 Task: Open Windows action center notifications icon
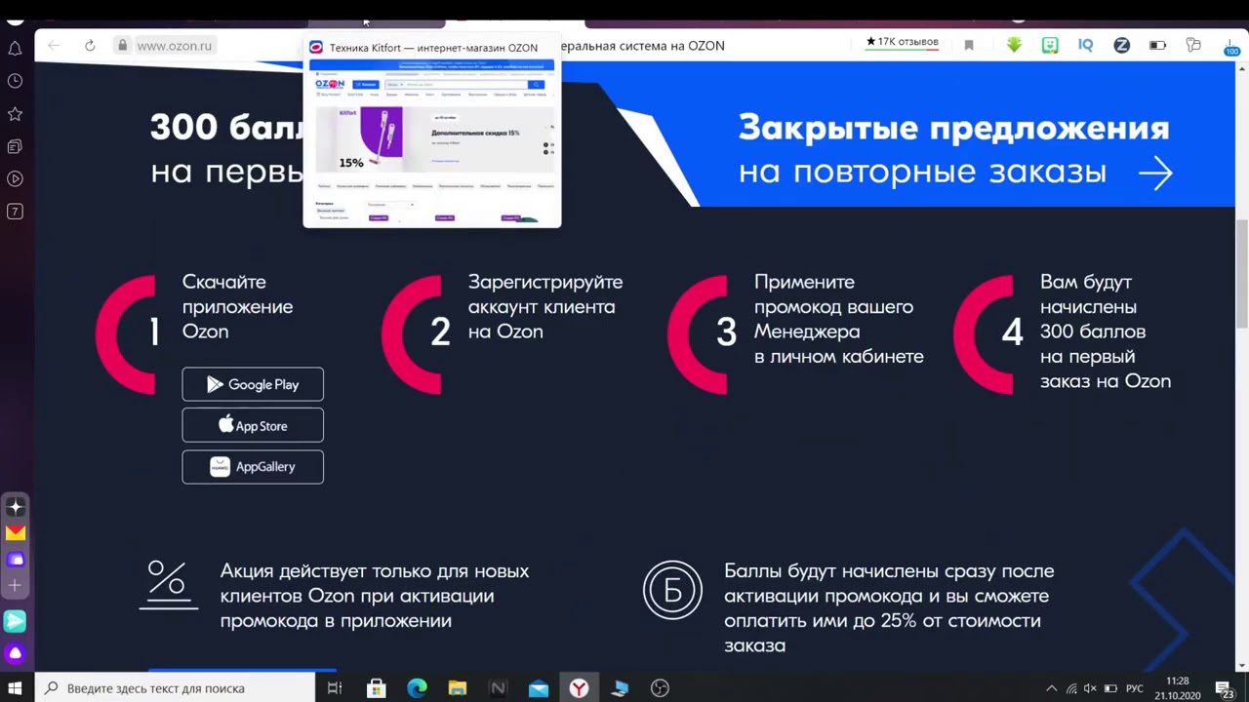1228,688
